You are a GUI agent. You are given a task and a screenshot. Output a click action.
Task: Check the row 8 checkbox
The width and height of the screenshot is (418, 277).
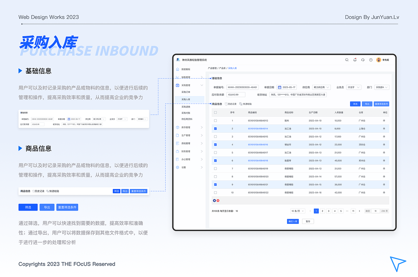[x=215, y=176]
